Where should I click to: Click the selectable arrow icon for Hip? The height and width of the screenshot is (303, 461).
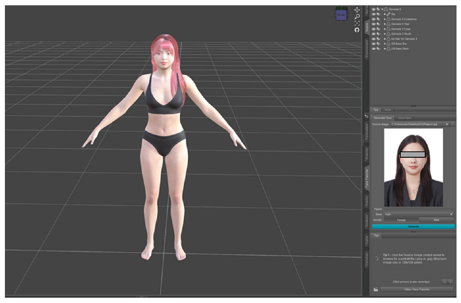[x=378, y=14]
